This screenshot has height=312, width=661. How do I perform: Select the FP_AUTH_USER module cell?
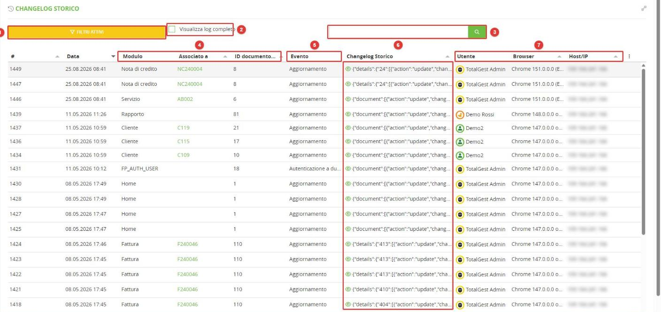(x=140, y=169)
